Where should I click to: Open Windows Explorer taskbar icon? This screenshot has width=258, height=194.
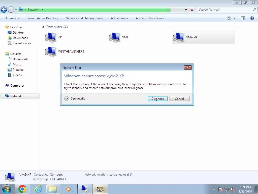click(53, 189)
